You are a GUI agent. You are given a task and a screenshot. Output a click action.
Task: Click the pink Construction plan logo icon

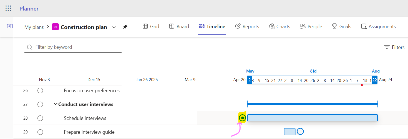tap(55, 27)
